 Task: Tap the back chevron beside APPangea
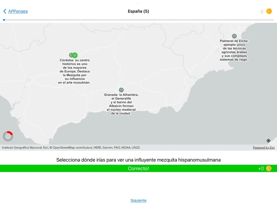(5, 11)
